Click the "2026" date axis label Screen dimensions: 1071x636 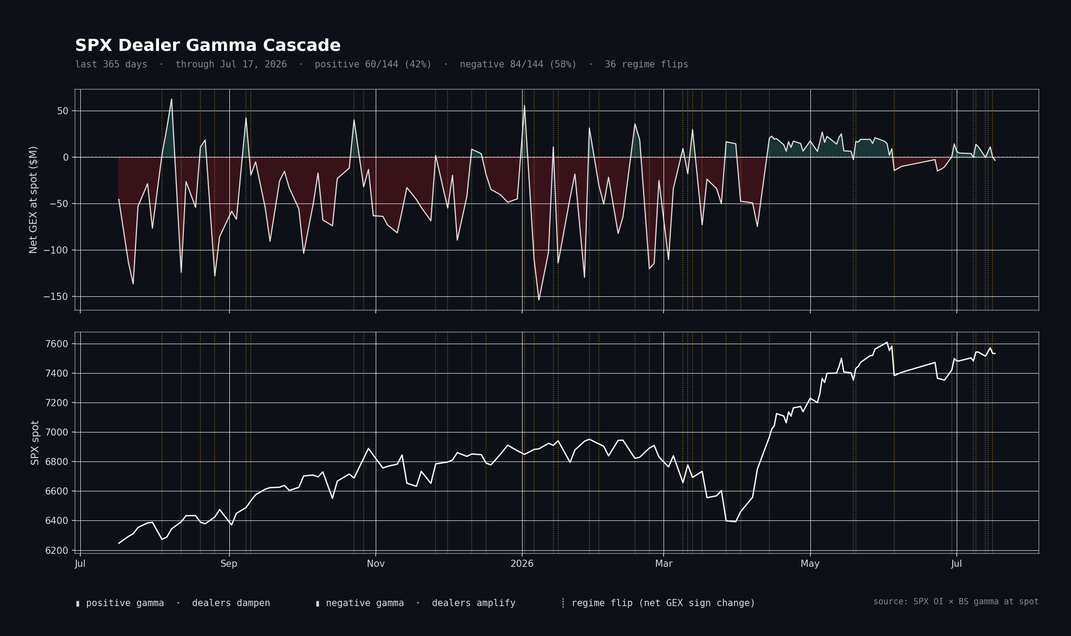(x=522, y=564)
